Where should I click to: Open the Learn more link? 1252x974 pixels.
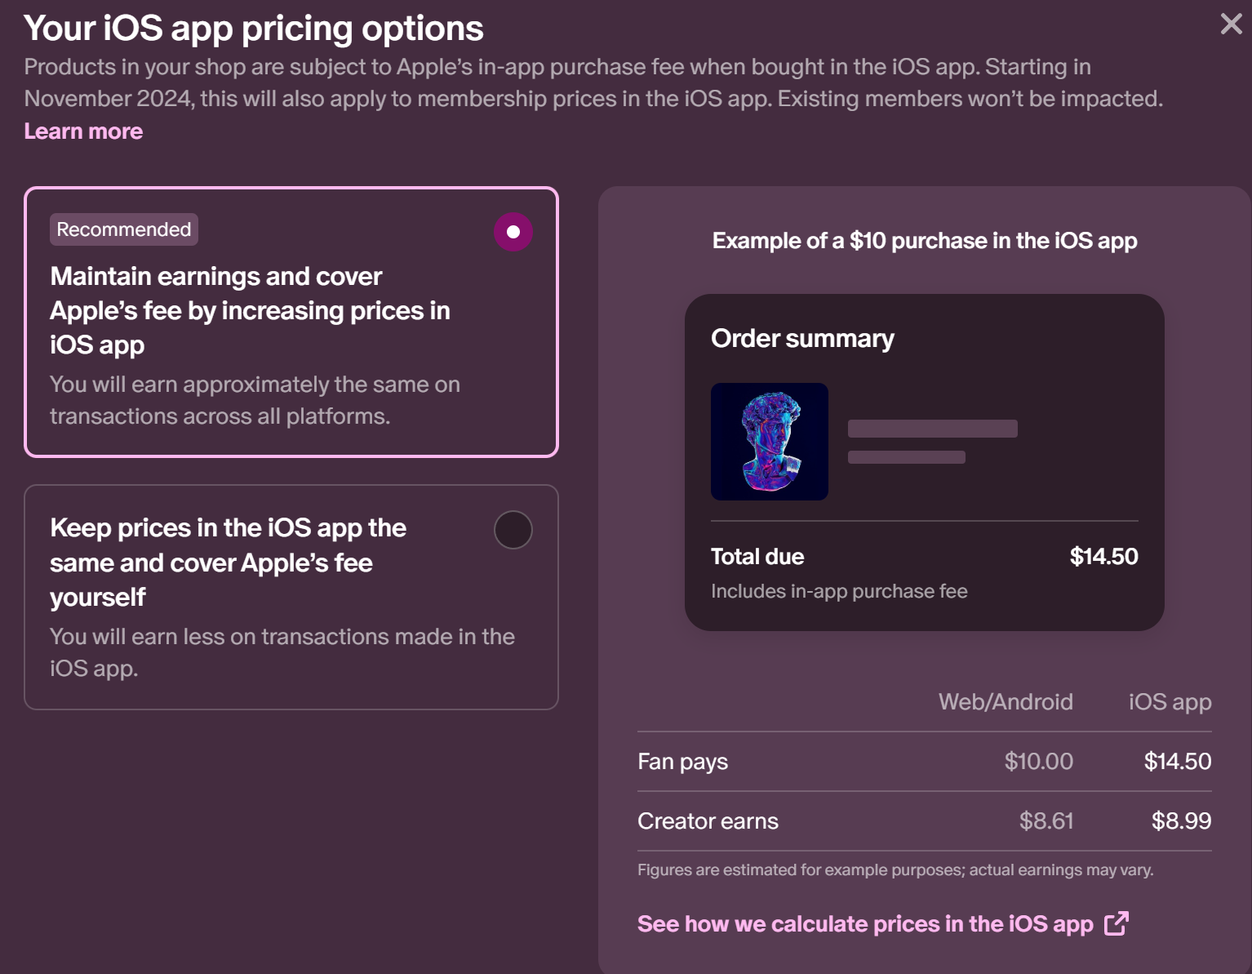[83, 131]
